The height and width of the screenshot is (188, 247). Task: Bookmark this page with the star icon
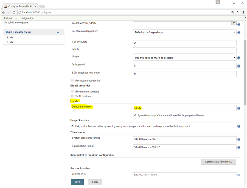click(x=238, y=12)
